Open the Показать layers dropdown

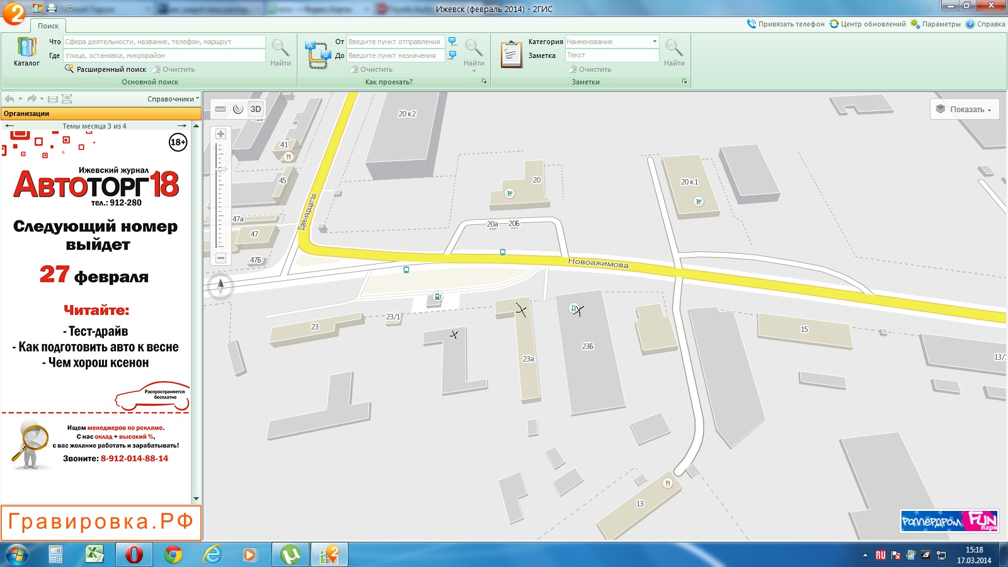pos(964,109)
